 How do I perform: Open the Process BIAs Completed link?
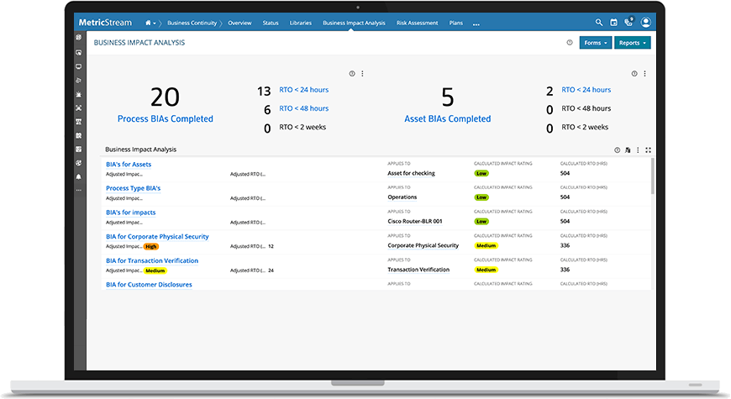[165, 119]
